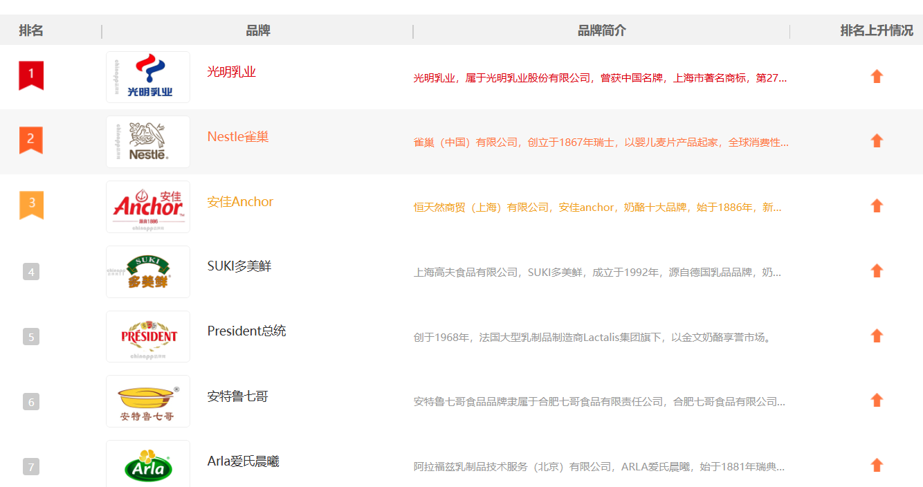Screen dimensions: 923x487
Task: Click the rank 1 red ribbon badge
Action: click(x=31, y=75)
